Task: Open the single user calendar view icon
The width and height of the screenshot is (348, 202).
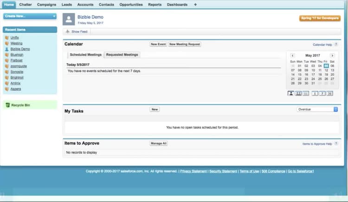Action: pyautogui.click(x=291, y=94)
